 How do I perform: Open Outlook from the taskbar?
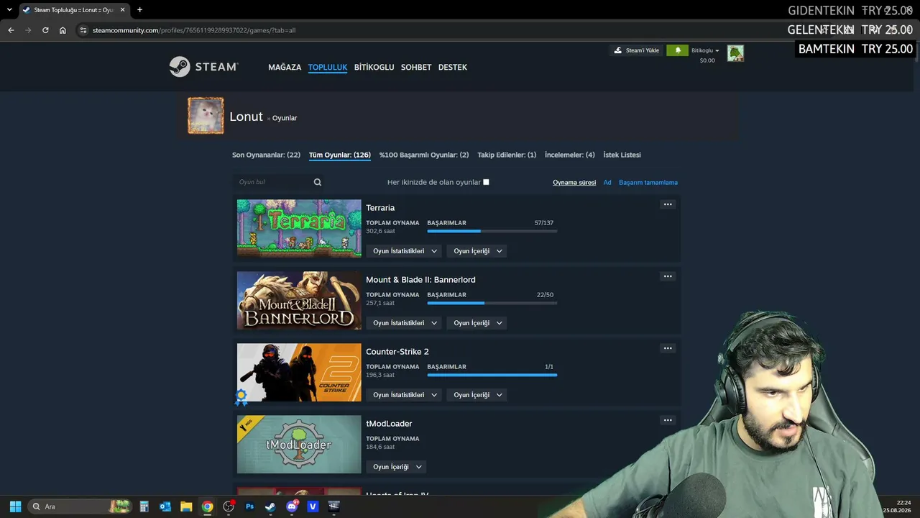click(x=165, y=506)
